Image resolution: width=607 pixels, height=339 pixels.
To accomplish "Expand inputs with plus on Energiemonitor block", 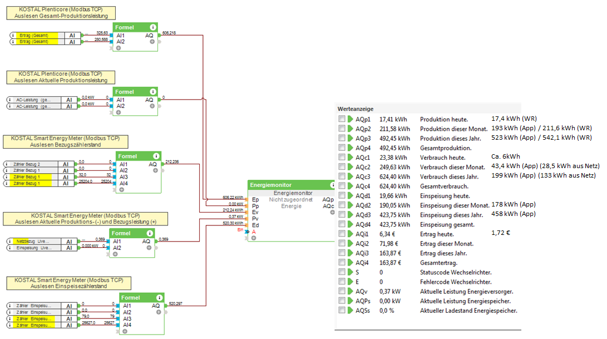I will 254,238.
